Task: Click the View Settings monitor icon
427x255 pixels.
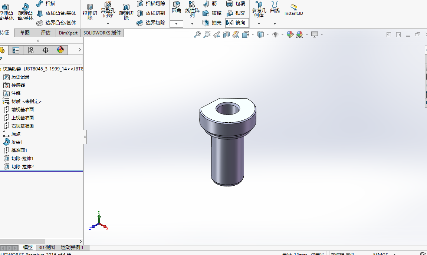Action: point(315,34)
